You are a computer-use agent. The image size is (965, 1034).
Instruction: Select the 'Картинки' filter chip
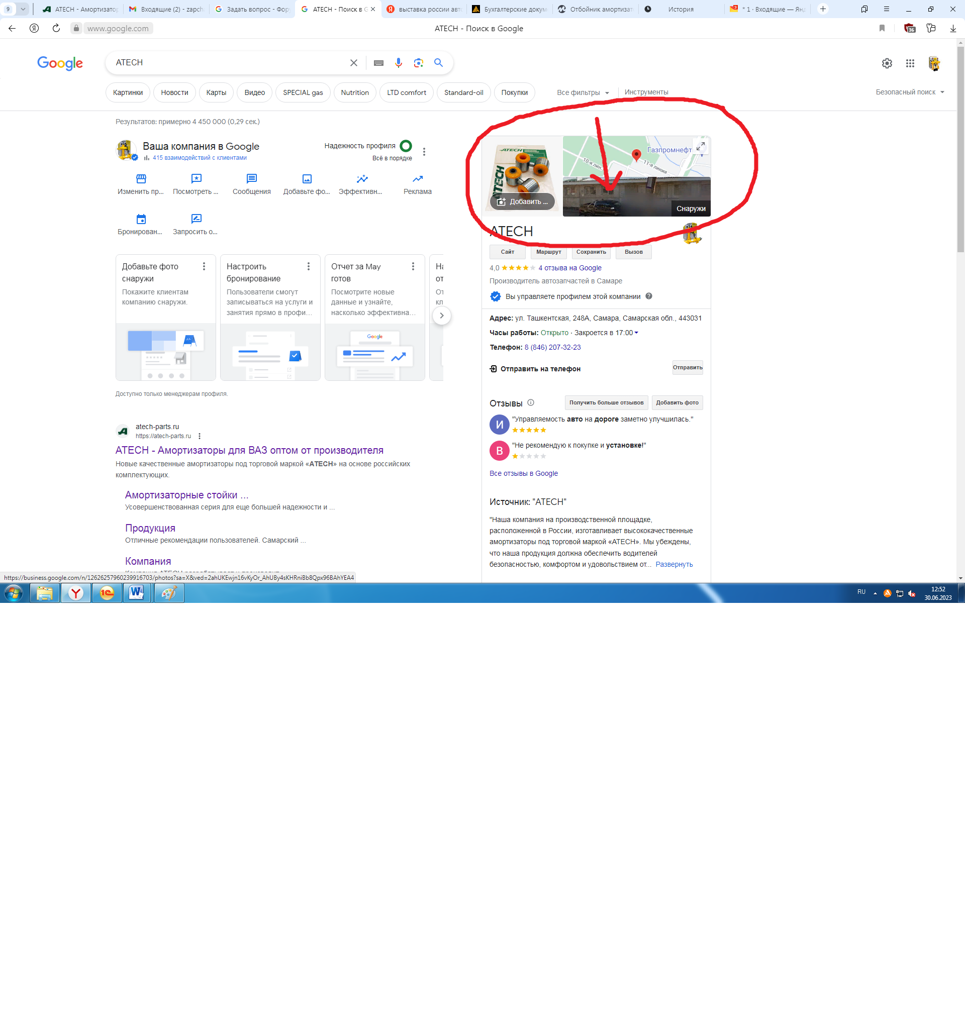click(x=128, y=92)
